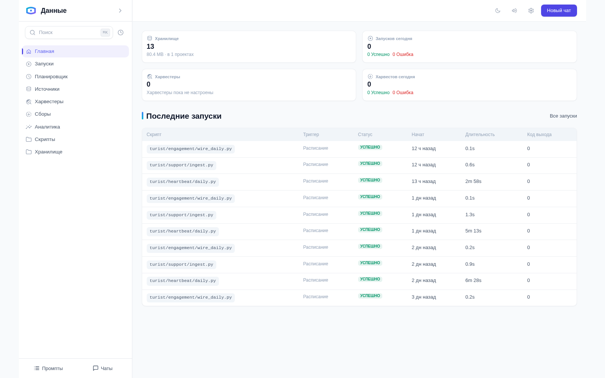The height and width of the screenshot is (378, 605).
Task: Click the list icon beside Промпты
Action: pos(37,368)
